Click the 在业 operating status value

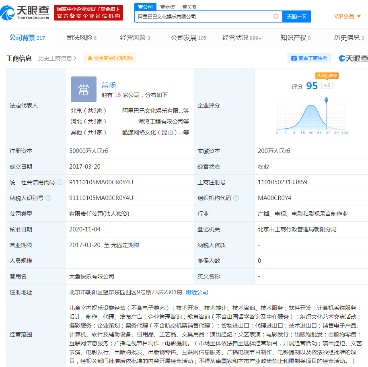point(263,167)
